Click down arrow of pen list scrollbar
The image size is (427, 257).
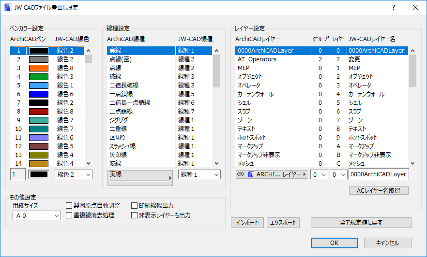(88, 163)
